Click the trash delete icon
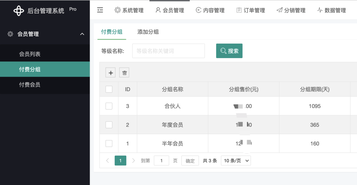Viewport: 357px width, 185px height. pos(124,73)
